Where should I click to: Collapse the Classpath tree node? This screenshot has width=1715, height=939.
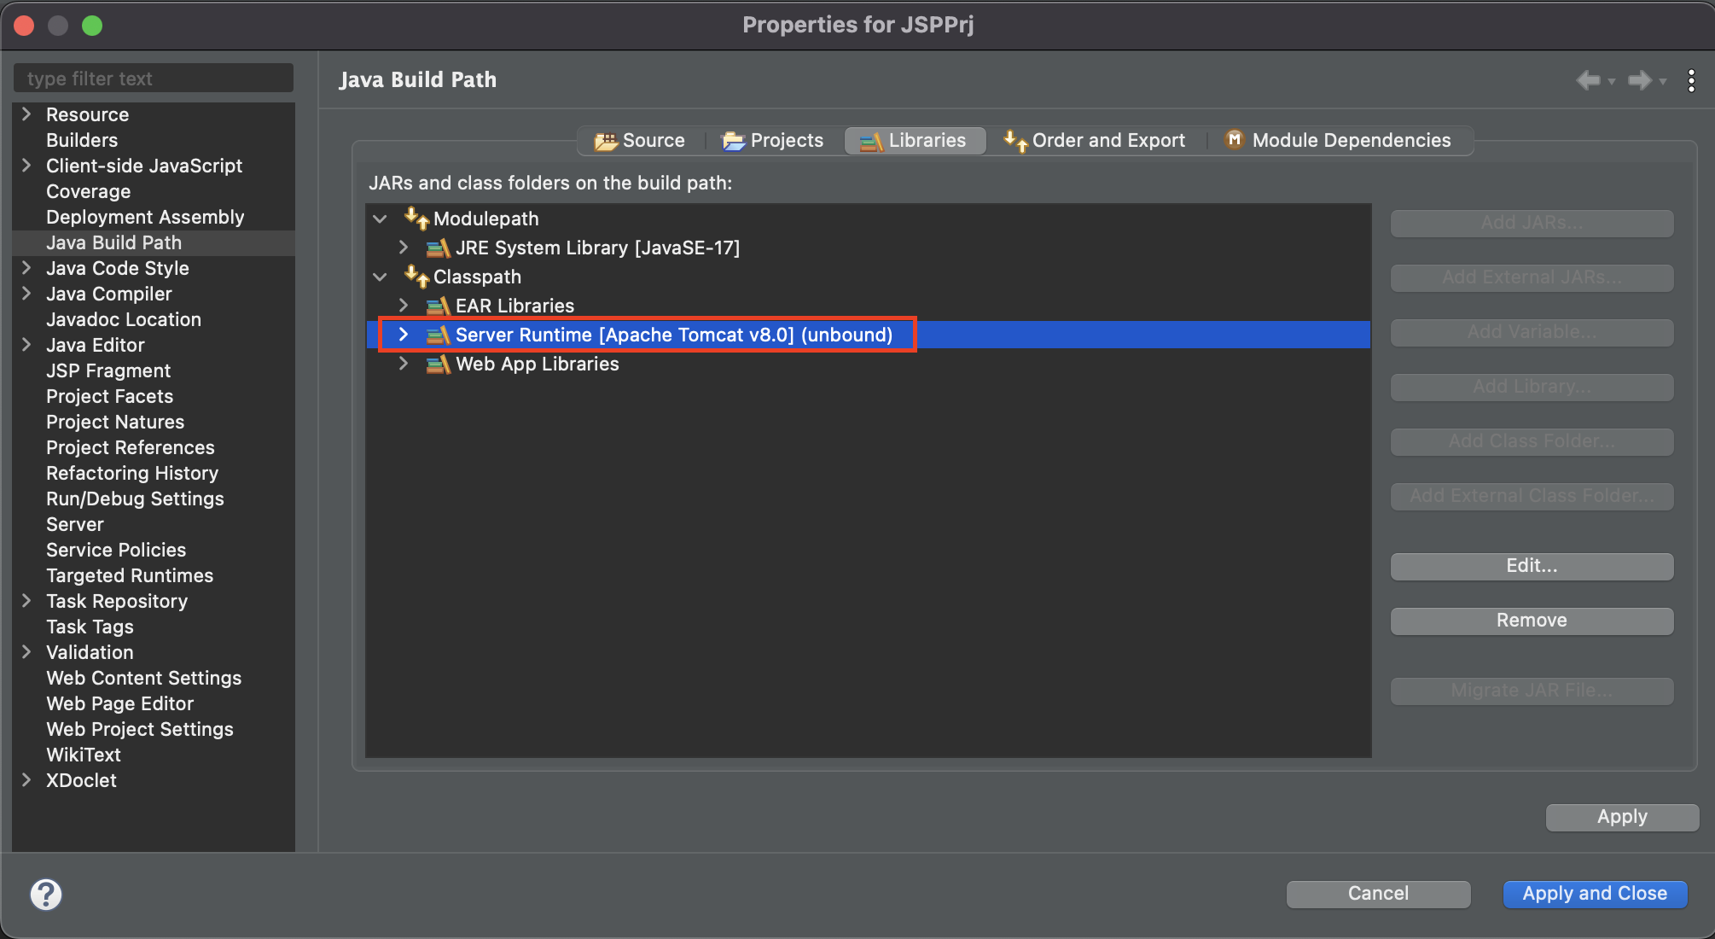[x=381, y=277]
